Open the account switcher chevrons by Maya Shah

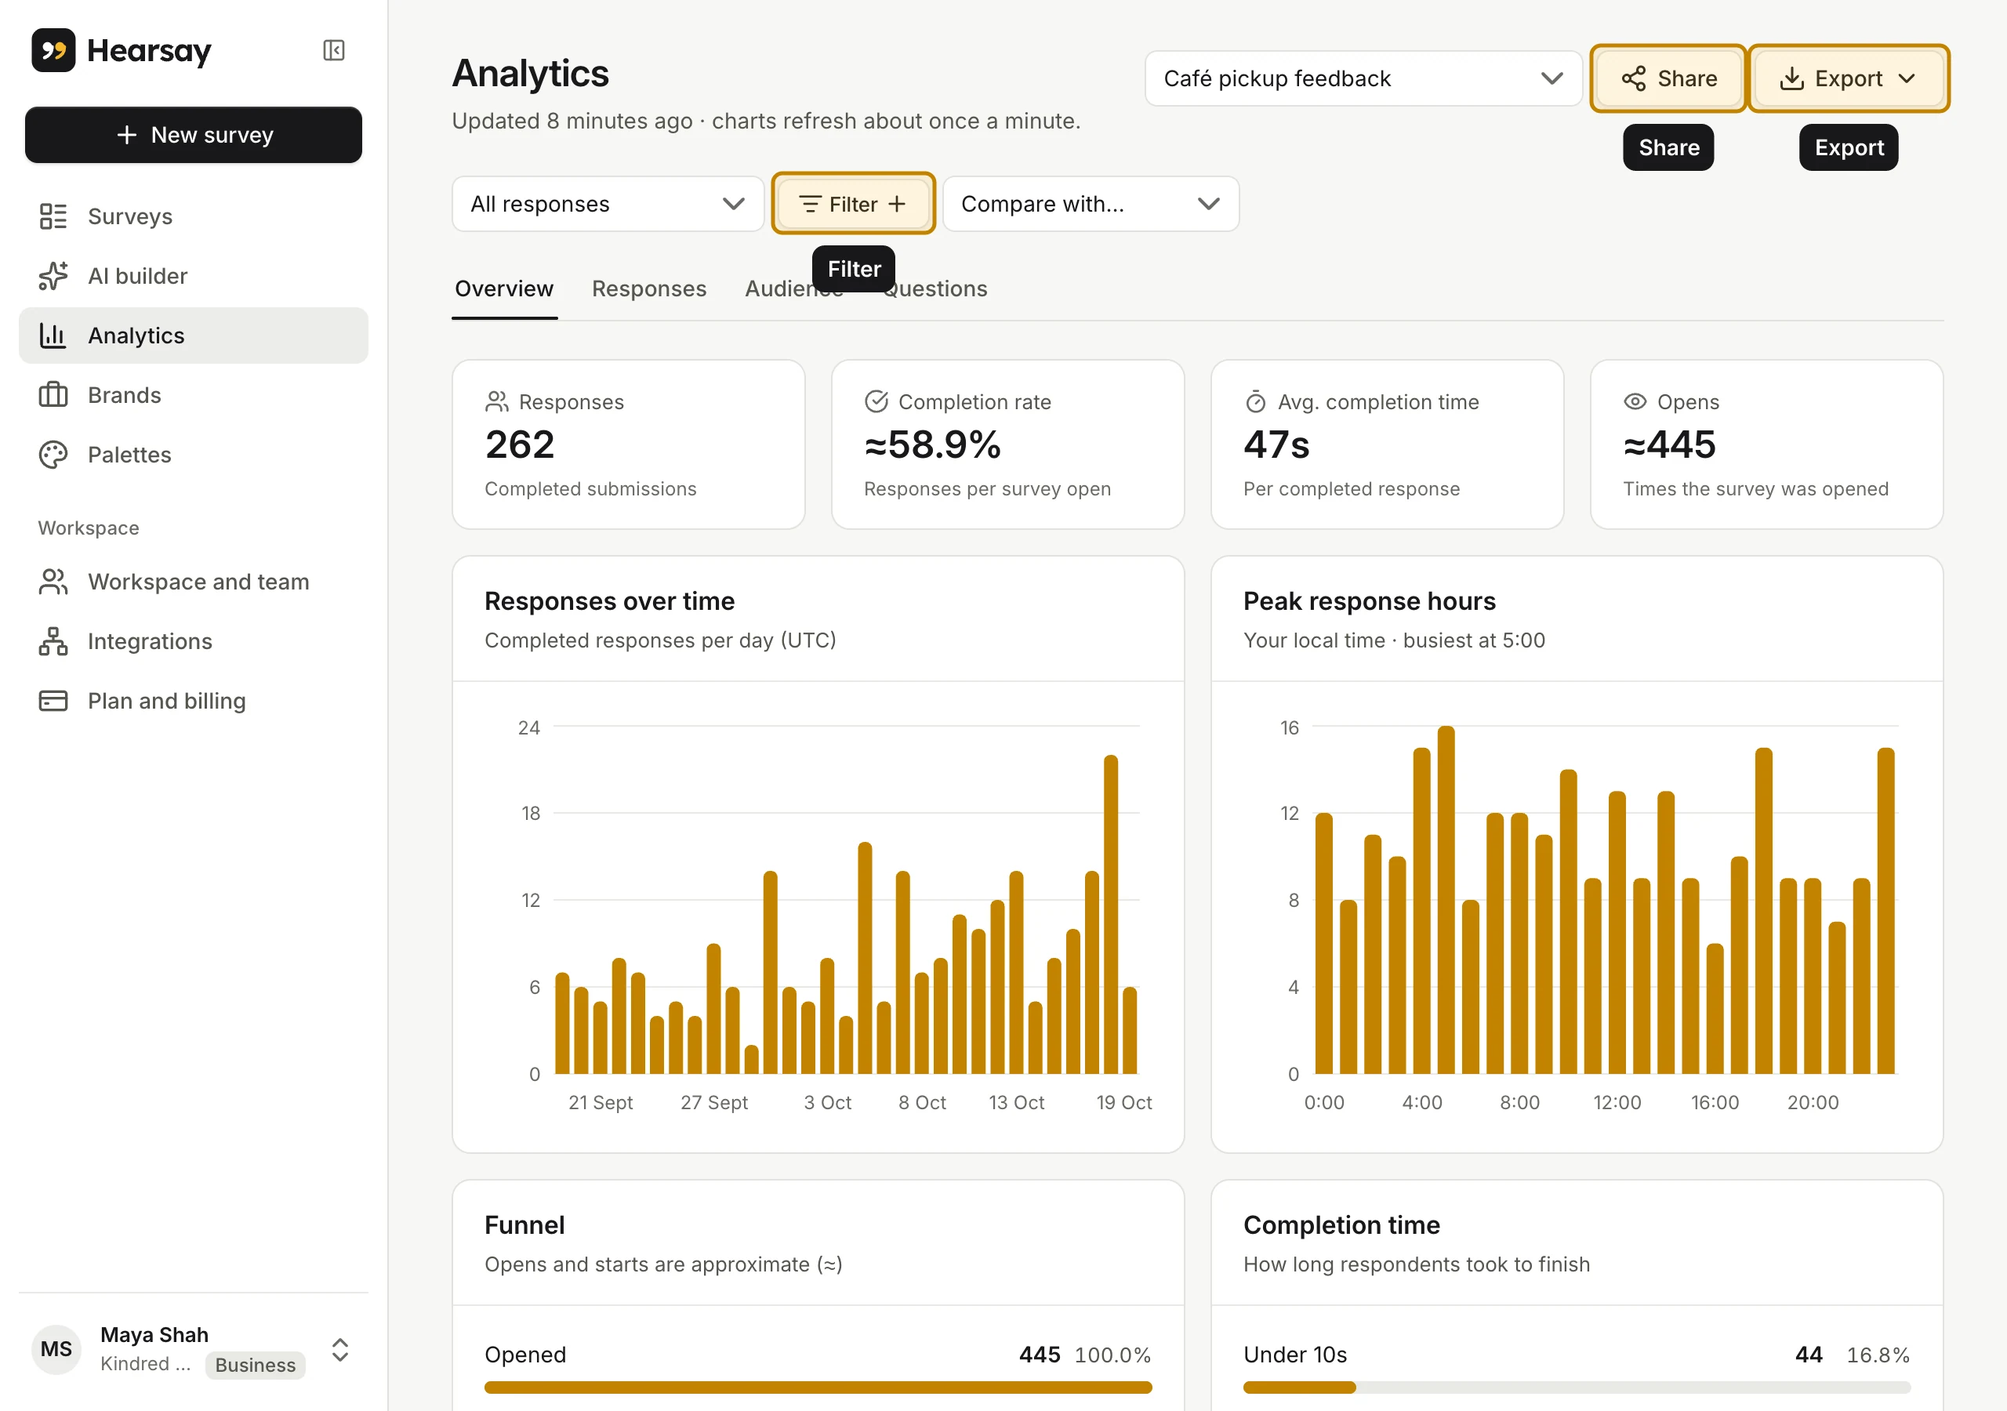click(x=341, y=1350)
